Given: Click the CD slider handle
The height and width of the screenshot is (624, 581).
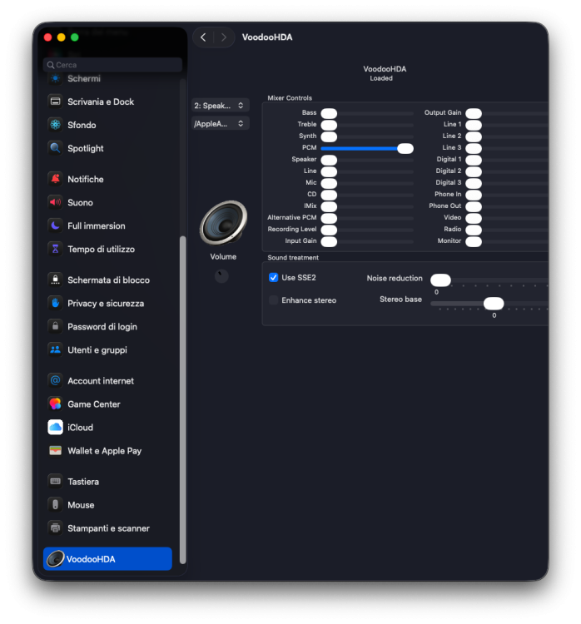Looking at the screenshot, I should click(329, 195).
